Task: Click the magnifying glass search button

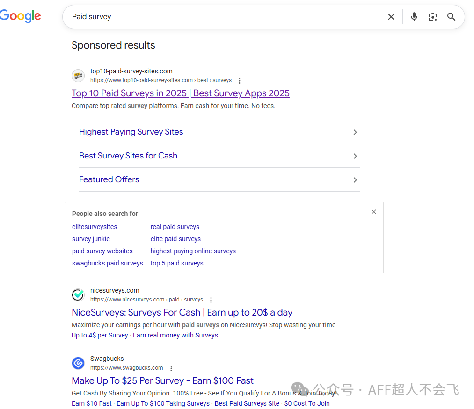Action: [451, 17]
